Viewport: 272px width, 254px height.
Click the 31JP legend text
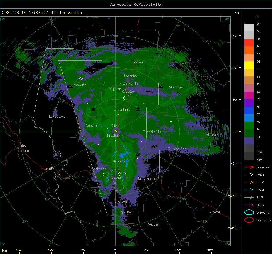tap(260, 197)
